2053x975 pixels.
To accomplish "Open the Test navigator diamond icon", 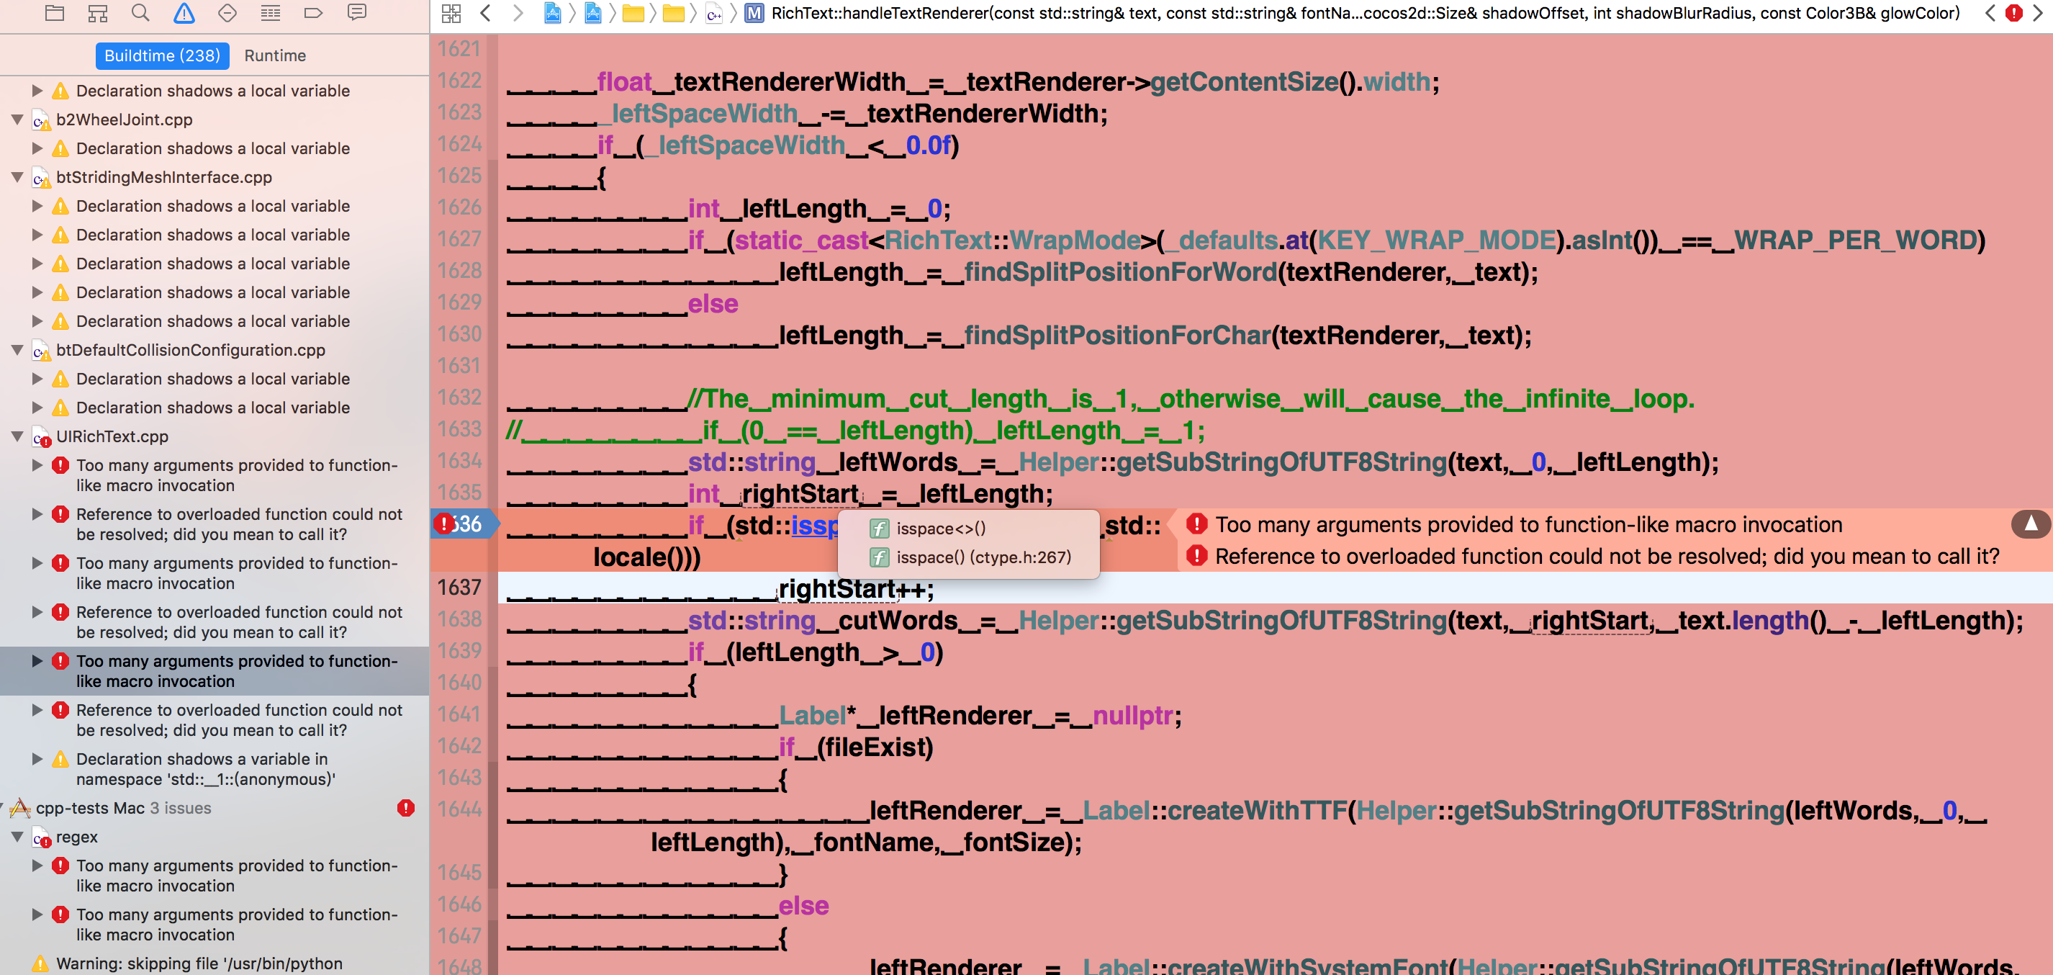I will point(227,13).
